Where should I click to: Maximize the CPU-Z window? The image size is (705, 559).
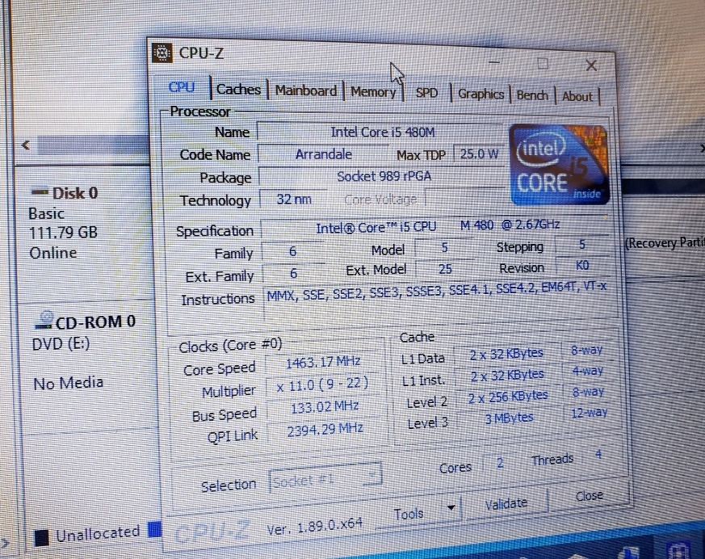tap(543, 63)
